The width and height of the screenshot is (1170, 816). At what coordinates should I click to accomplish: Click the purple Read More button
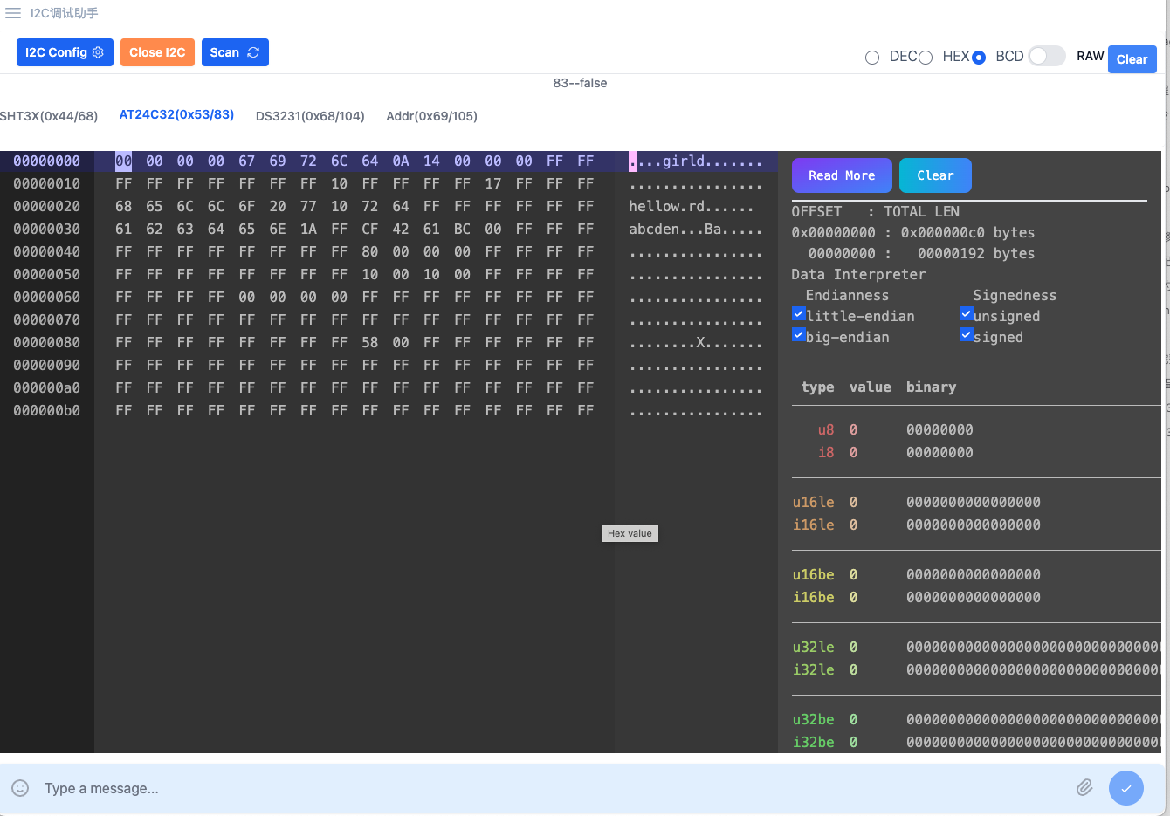tap(842, 175)
